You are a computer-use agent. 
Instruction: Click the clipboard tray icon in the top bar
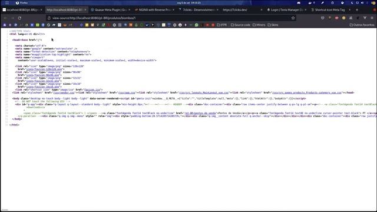pyautogui.click(x=332, y=3)
